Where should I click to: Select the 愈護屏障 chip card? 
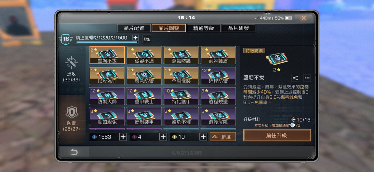(218, 117)
